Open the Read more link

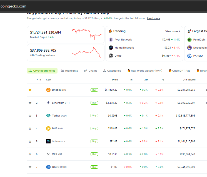pos(153,18)
